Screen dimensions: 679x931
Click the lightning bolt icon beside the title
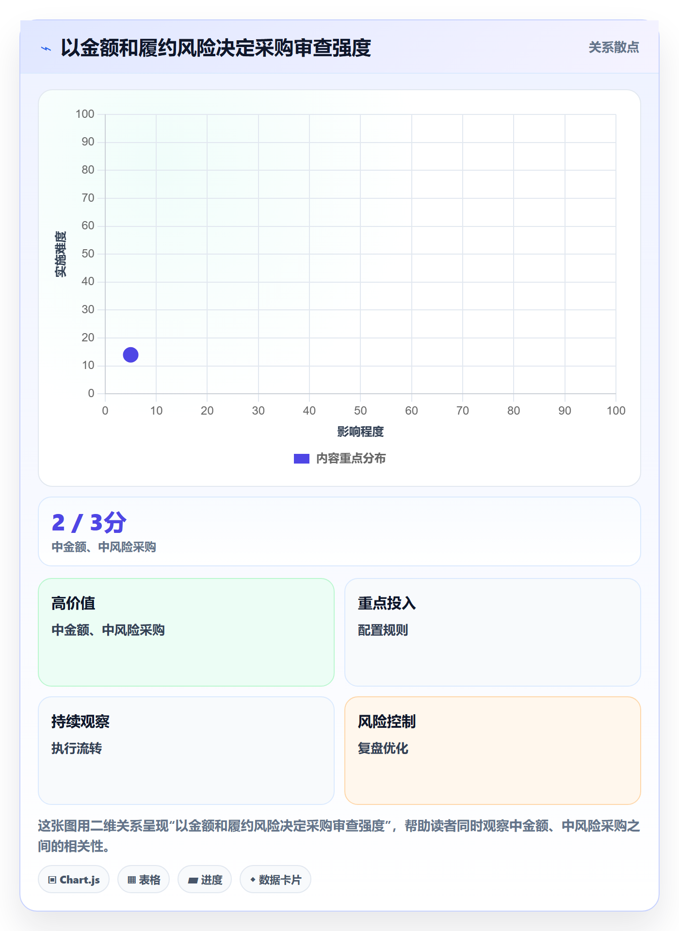click(x=46, y=48)
